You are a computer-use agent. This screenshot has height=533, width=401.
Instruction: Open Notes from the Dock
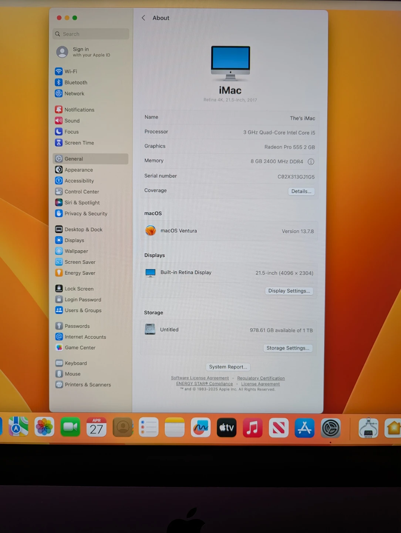click(x=175, y=427)
